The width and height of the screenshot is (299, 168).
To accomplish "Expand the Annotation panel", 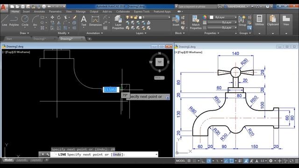I will (x=94, y=33).
